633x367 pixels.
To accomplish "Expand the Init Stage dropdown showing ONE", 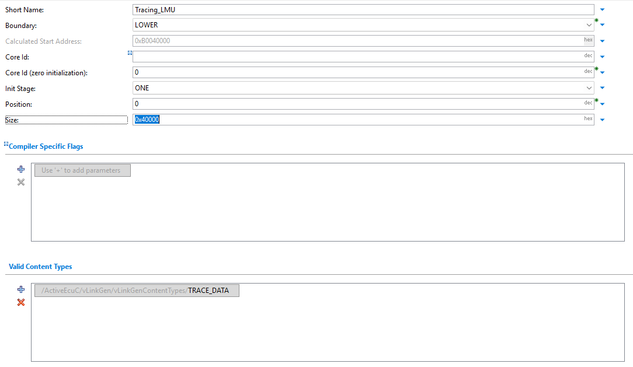I will tap(589, 88).
